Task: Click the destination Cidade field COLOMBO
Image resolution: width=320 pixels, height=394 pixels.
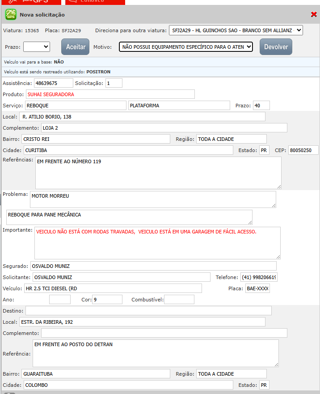Action: click(x=128, y=385)
